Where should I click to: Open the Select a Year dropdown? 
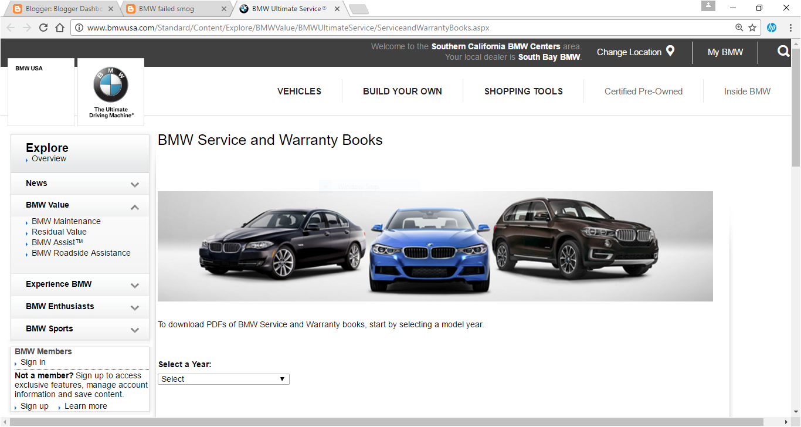(223, 379)
